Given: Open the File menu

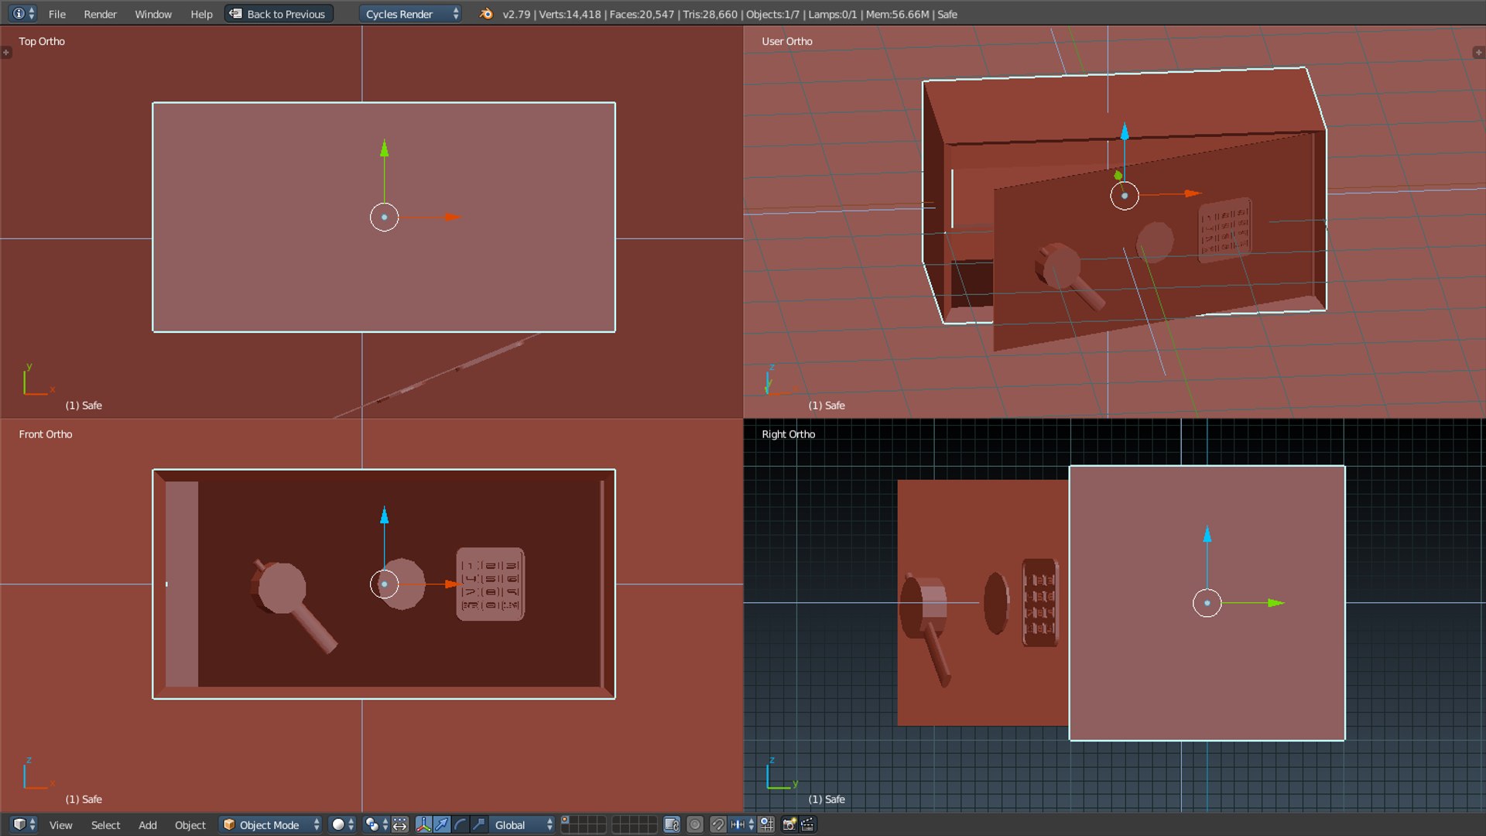Looking at the screenshot, I should [x=56, y=14].
